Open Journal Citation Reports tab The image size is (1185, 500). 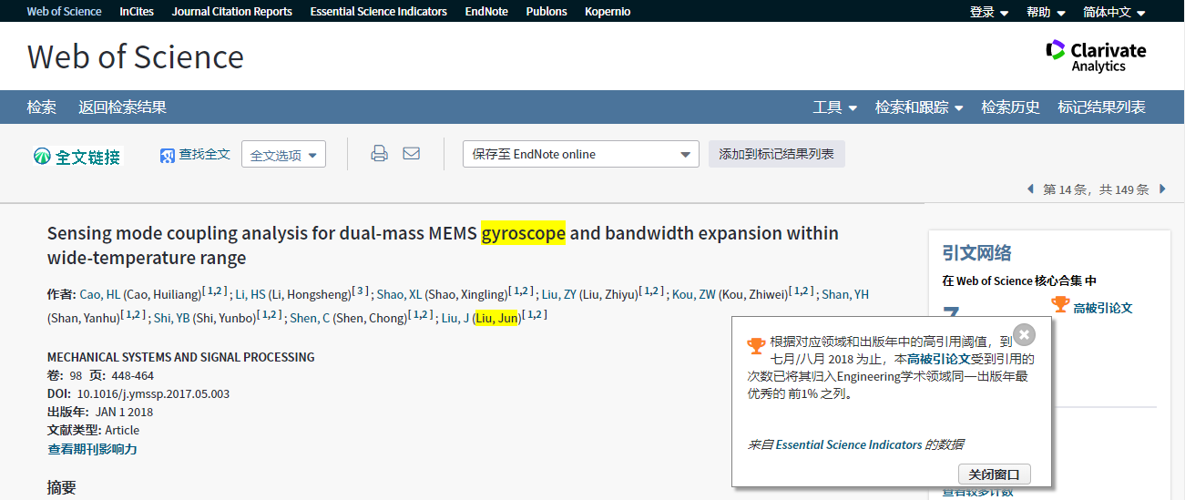[x=231, y=12]
